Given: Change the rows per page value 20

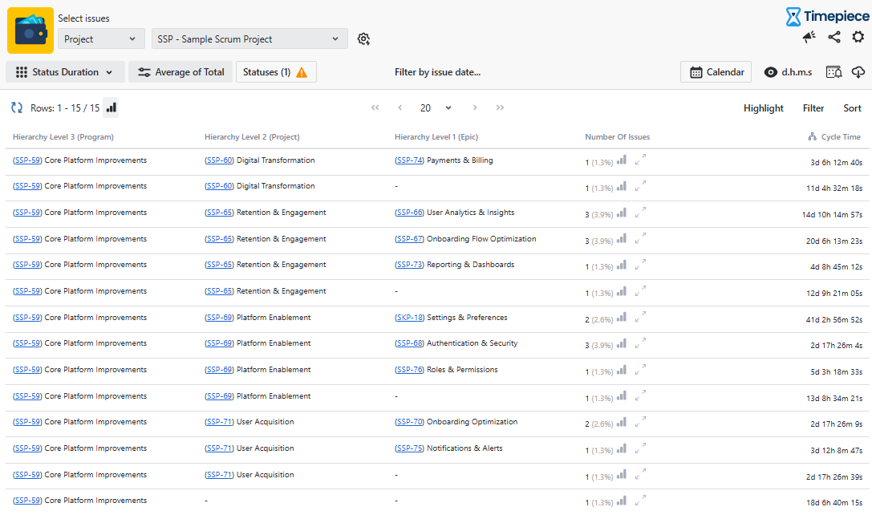Looking at the screenshot, I should 435,108.
